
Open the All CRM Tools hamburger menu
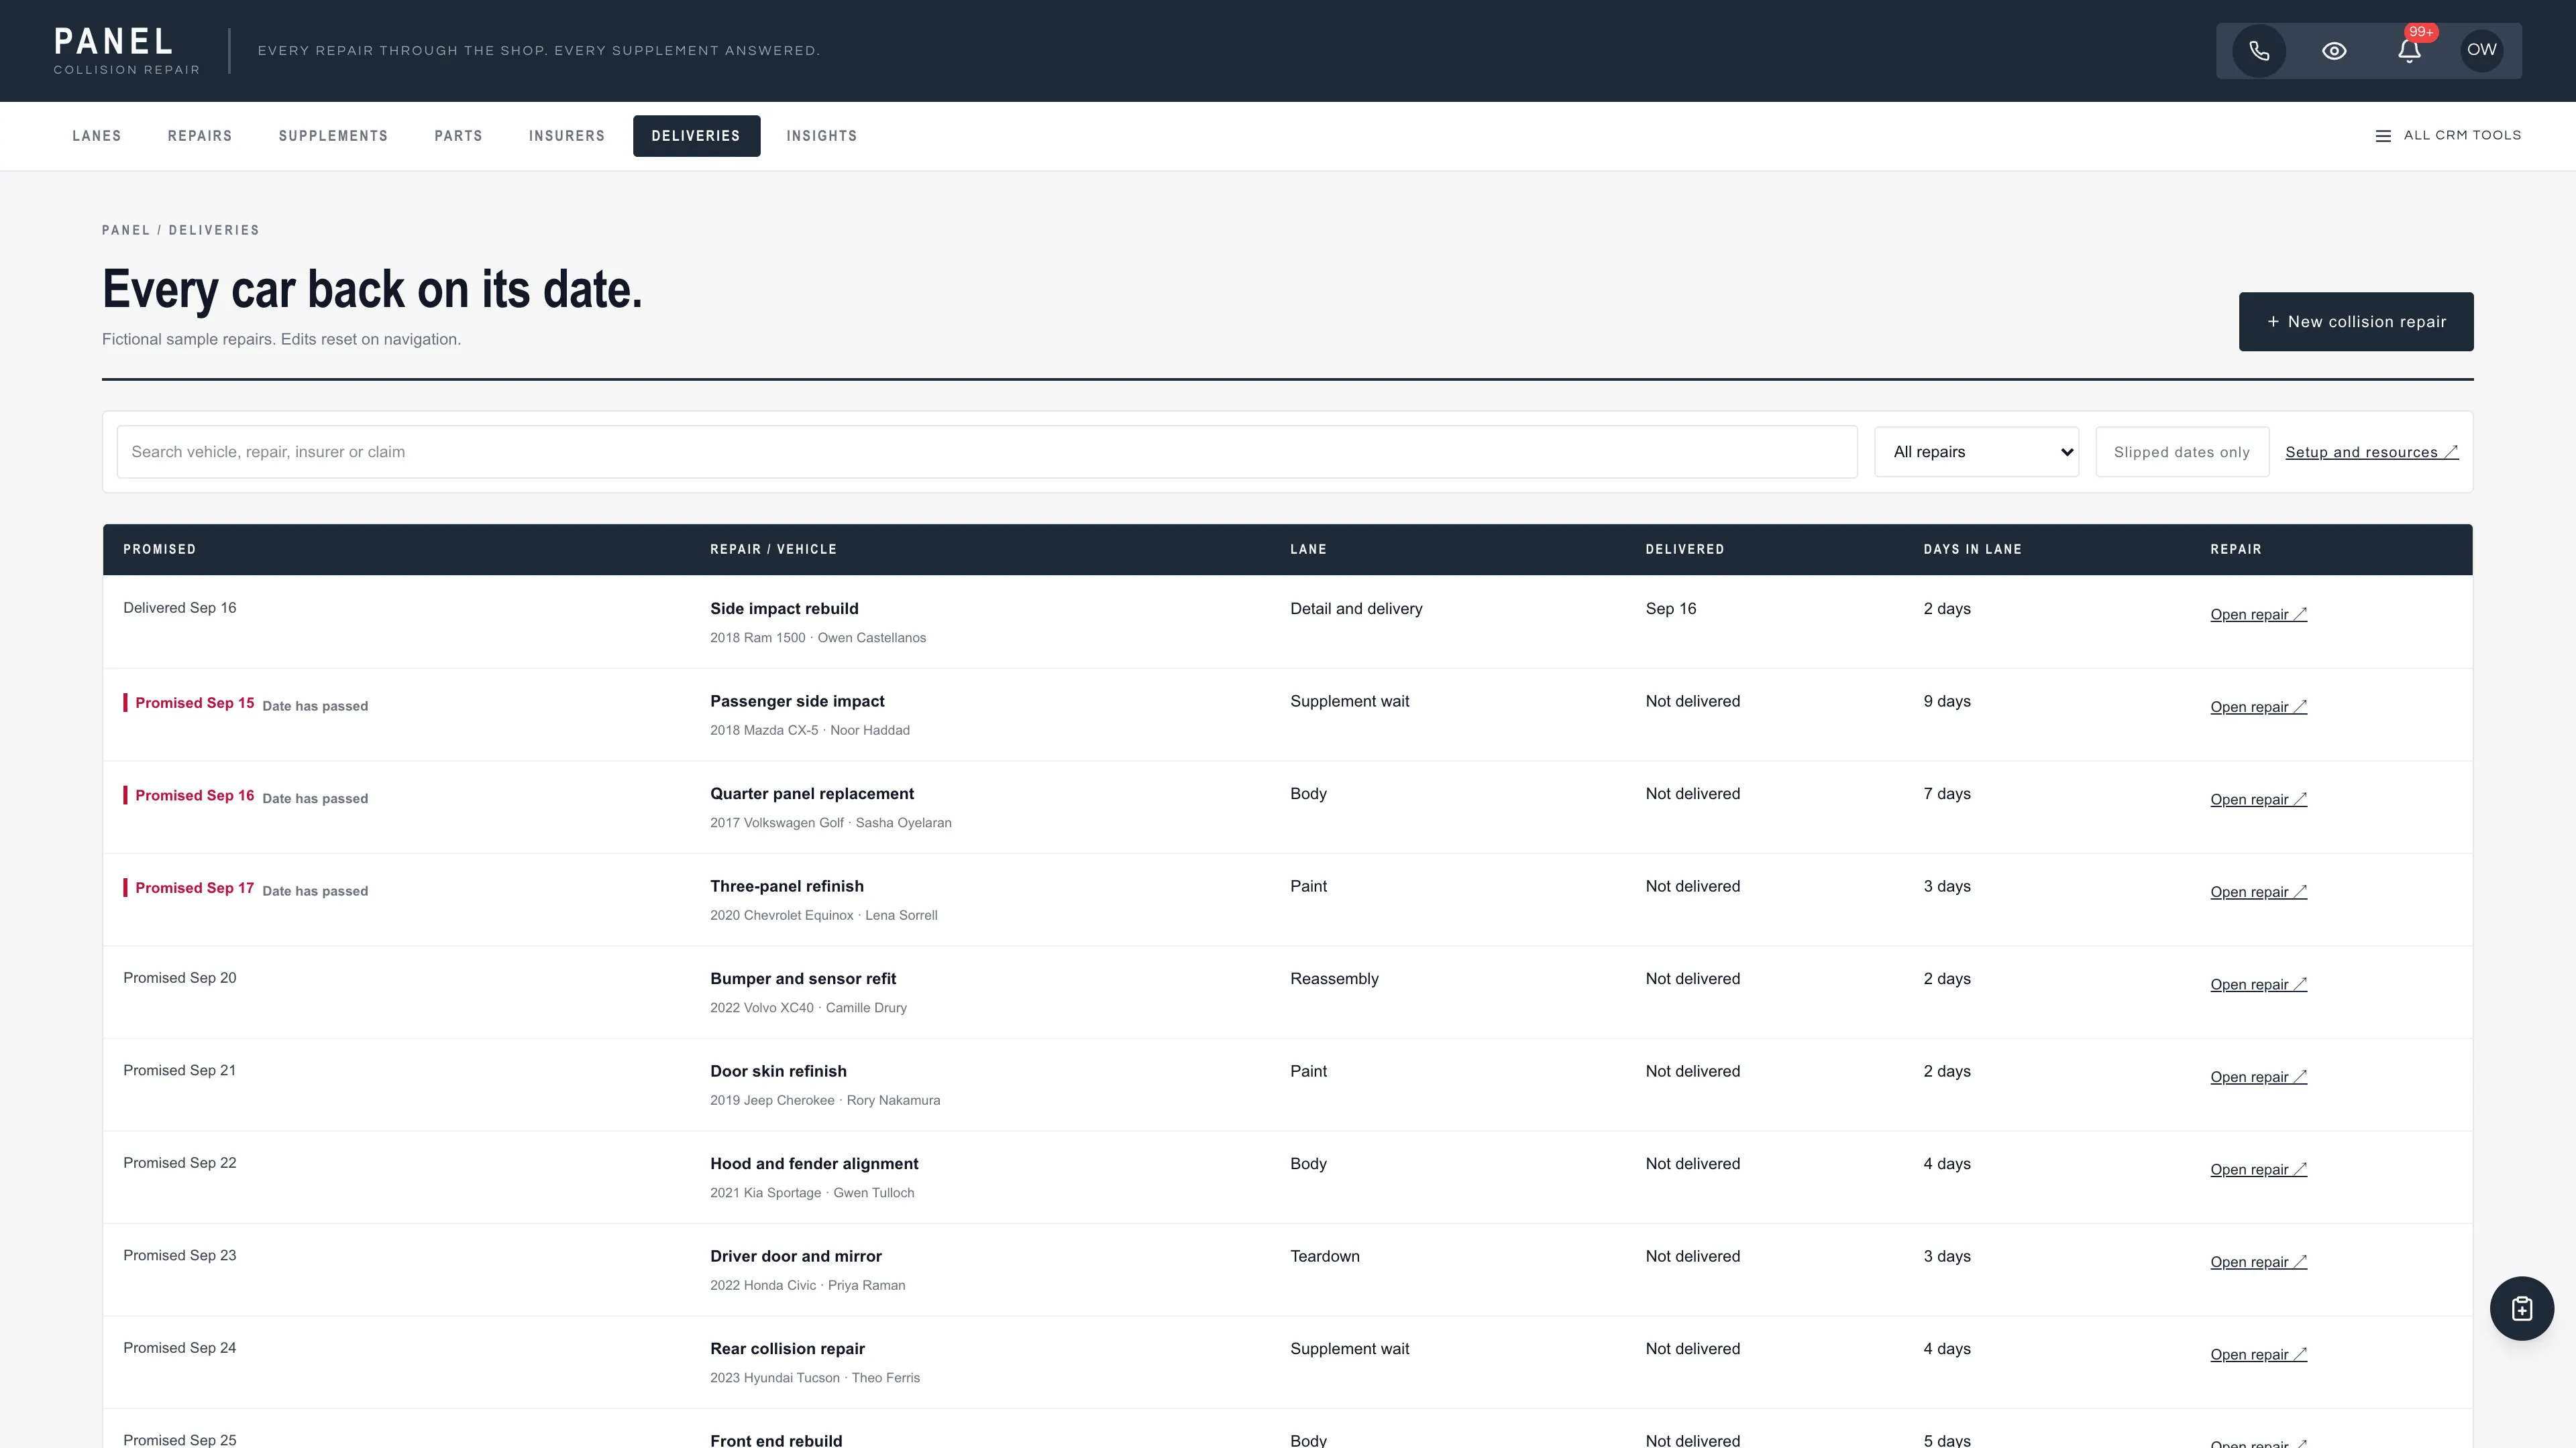click(2448, 136)
